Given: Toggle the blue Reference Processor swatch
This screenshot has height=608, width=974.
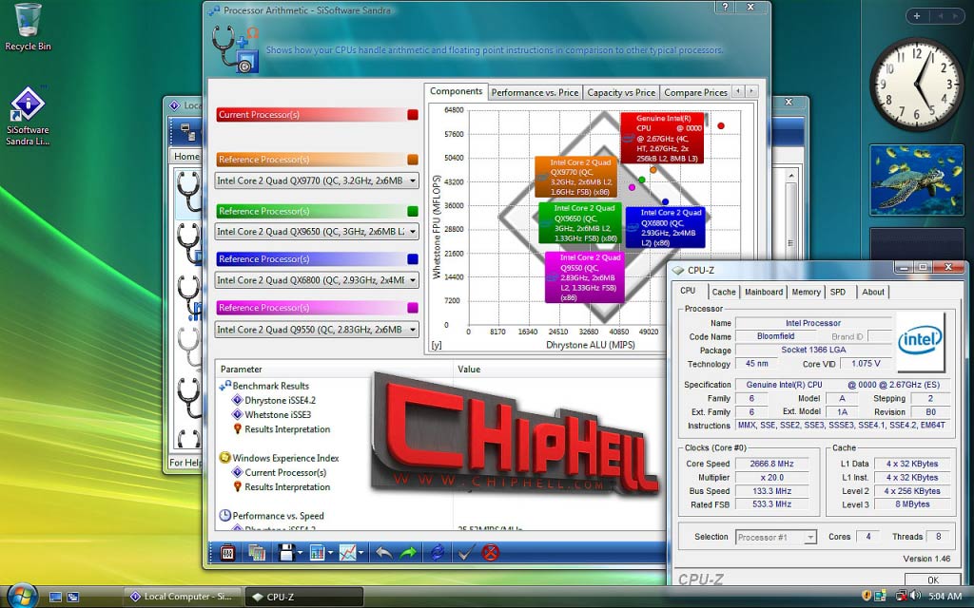Looking at the screenshot, I should [413, 258].
